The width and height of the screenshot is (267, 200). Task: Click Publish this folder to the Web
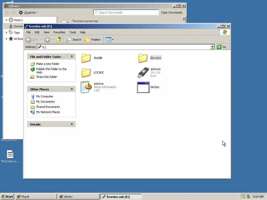tap(51, 71)
